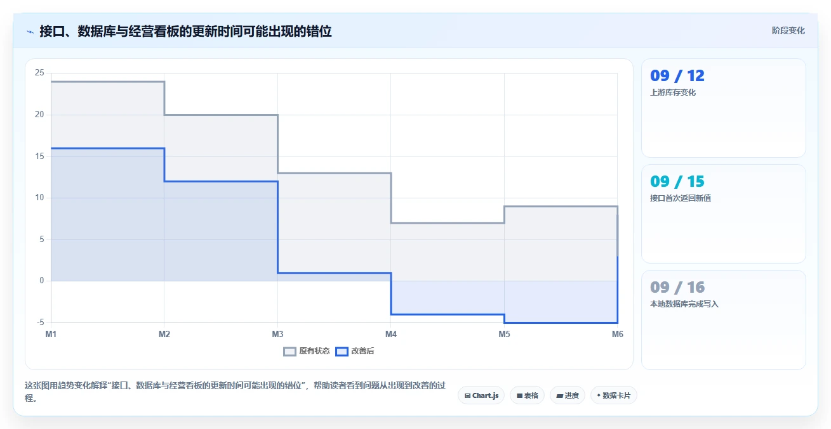
Task: Click the icon inside the Chart.js tag
Action: click(x=467, y=395)
